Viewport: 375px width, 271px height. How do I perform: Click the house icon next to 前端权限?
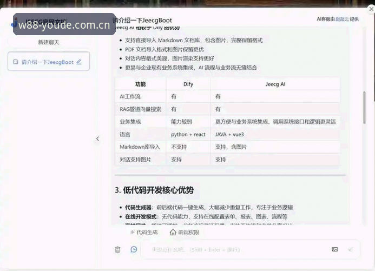173,232
